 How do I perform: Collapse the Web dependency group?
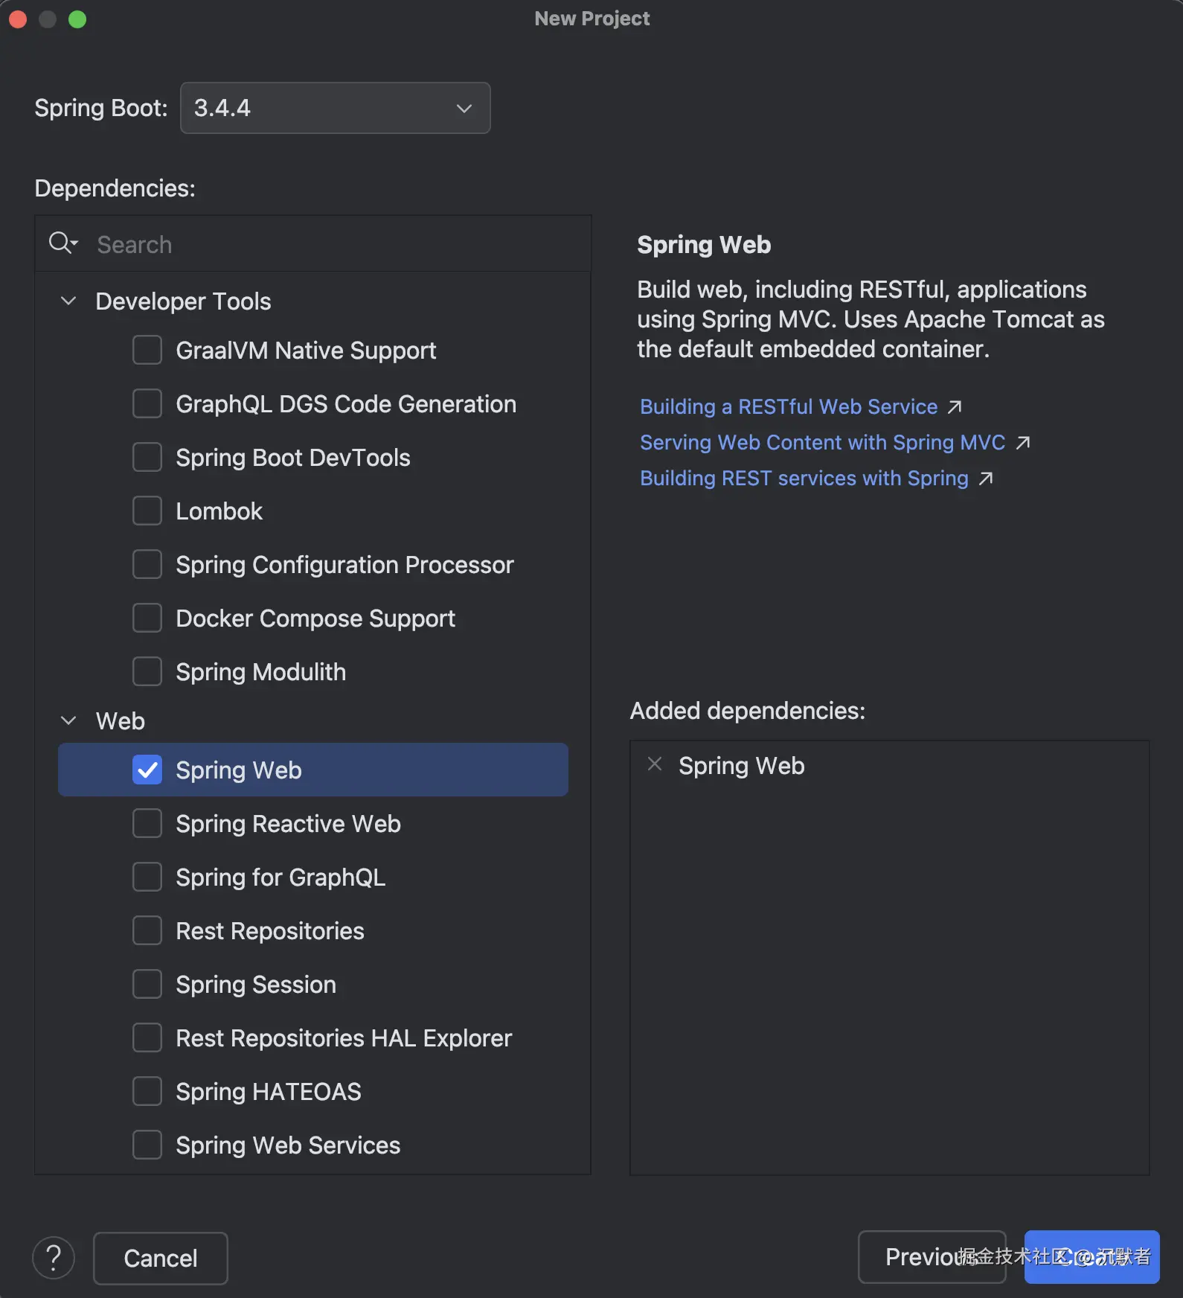pos(68,721)
